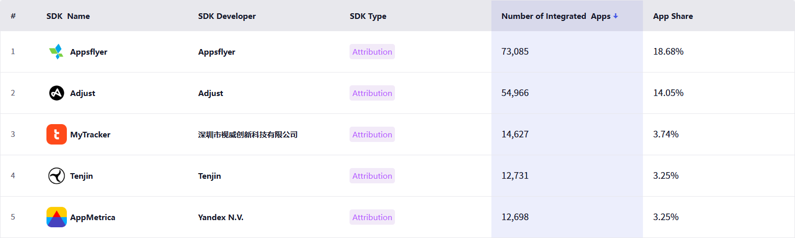Click rank number 5 in AppMetrica row

[13, 217]
